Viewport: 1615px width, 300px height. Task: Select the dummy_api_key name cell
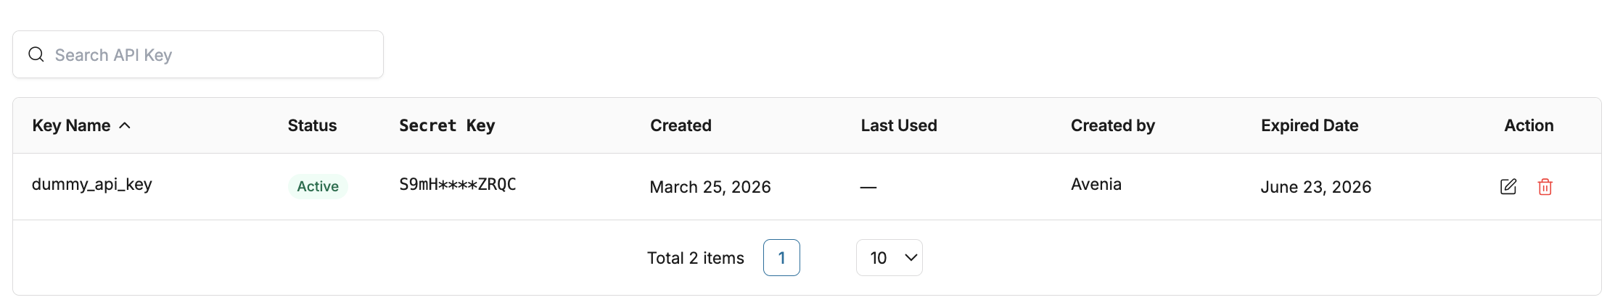coord(92,184)
